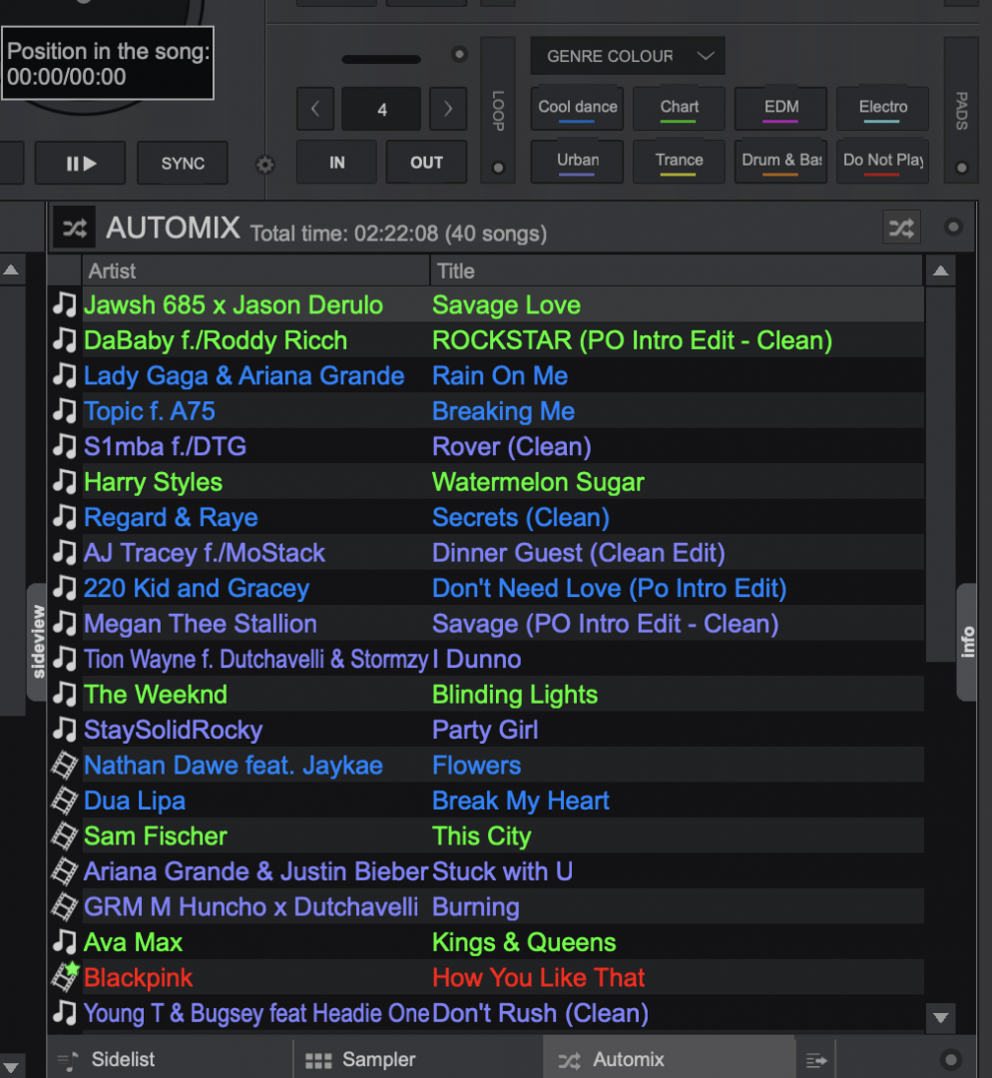Open loop settings gear icon beside SYNC
The width and height of the screenshot is (992, 1078).
(264, 165)
